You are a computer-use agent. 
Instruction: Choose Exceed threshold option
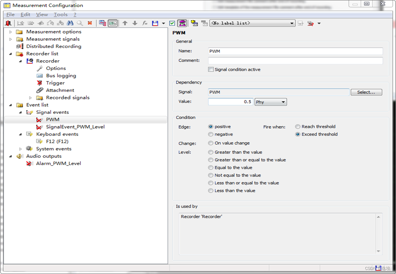click(x=298, y=134)
